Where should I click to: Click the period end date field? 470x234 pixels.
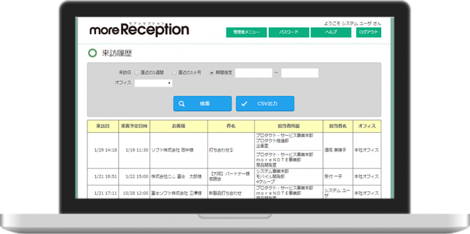[x=300, y=73]
